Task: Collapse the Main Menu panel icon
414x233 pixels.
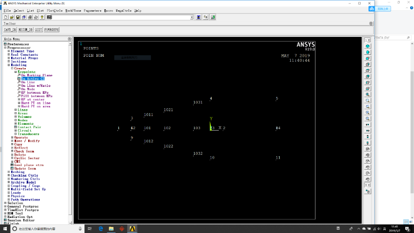Action: tap(70, 39)
